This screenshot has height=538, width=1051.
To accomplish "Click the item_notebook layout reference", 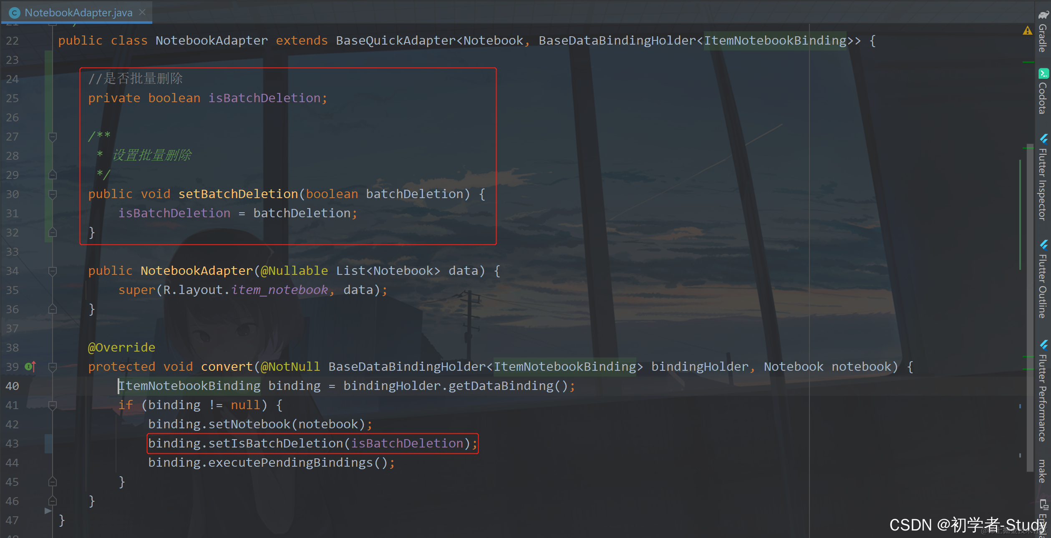I will point(280,290).
